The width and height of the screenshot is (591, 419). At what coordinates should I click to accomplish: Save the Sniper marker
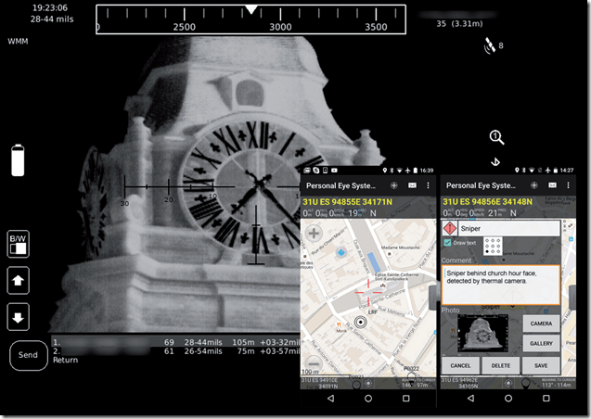pyautogui.click(x=541, y=365)
